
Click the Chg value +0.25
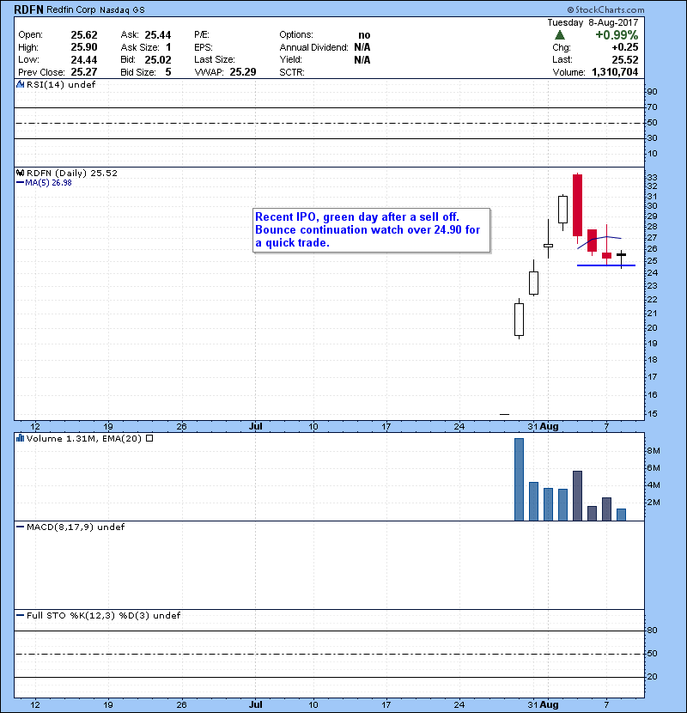pos(624,47)
